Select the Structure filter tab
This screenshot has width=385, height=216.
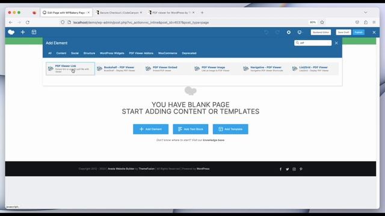(89, 53)
